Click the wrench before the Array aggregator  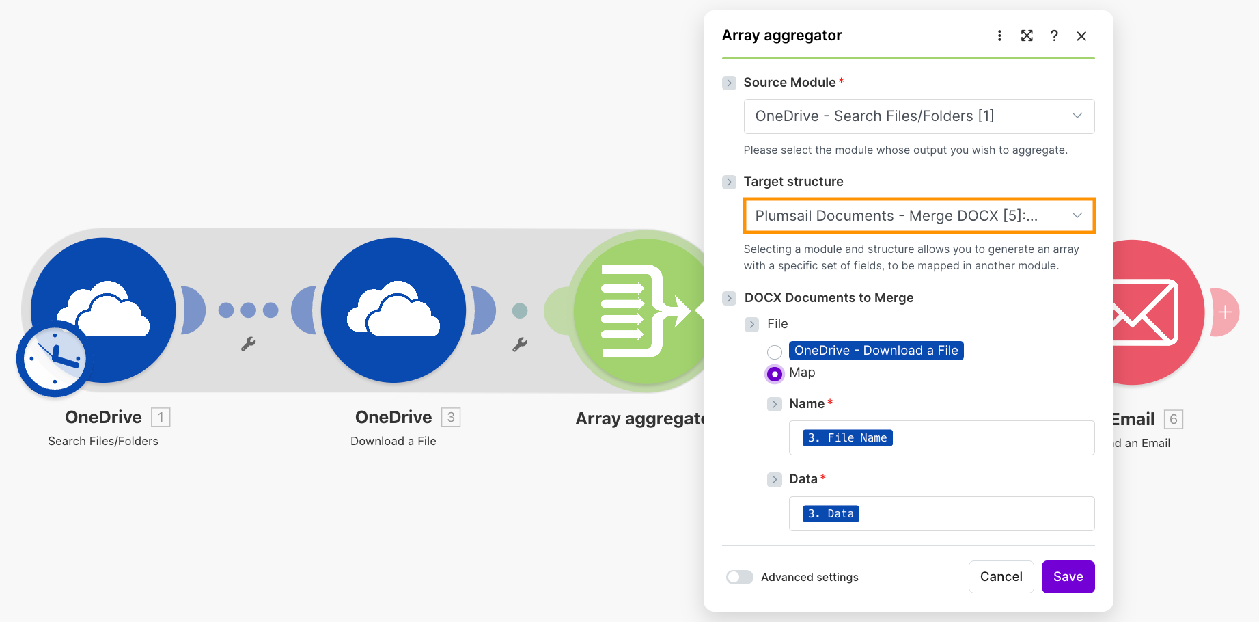[519, 344]
